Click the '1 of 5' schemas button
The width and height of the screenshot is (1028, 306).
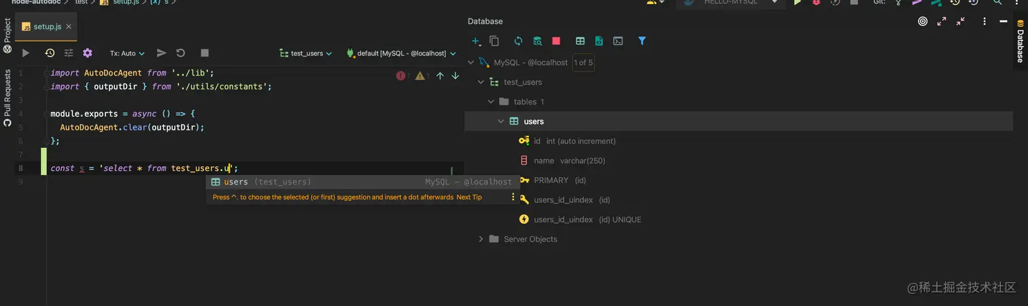tap(583, 62)
